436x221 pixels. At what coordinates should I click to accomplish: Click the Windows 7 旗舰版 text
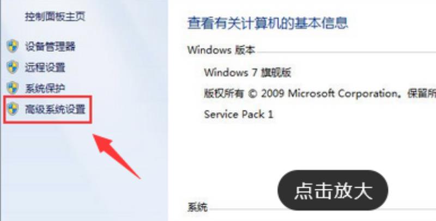[x=247, y=73]
